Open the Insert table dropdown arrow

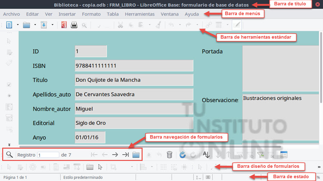(228, 25)
